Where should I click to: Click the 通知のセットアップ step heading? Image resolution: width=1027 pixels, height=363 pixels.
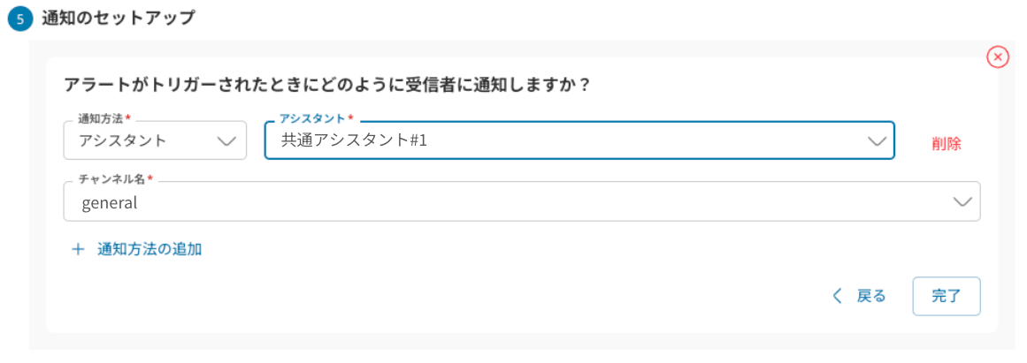[x=118, y=18]
